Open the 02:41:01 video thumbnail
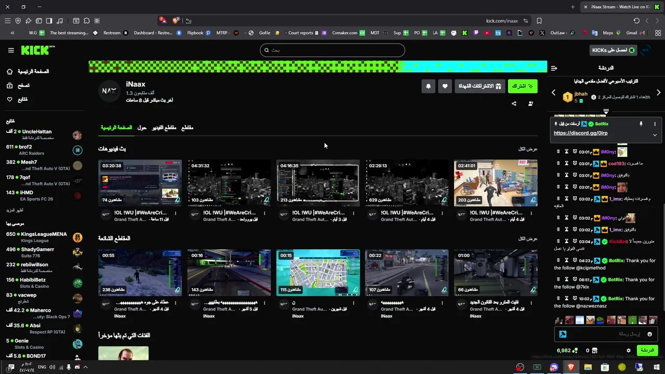 tap(496, 183)
